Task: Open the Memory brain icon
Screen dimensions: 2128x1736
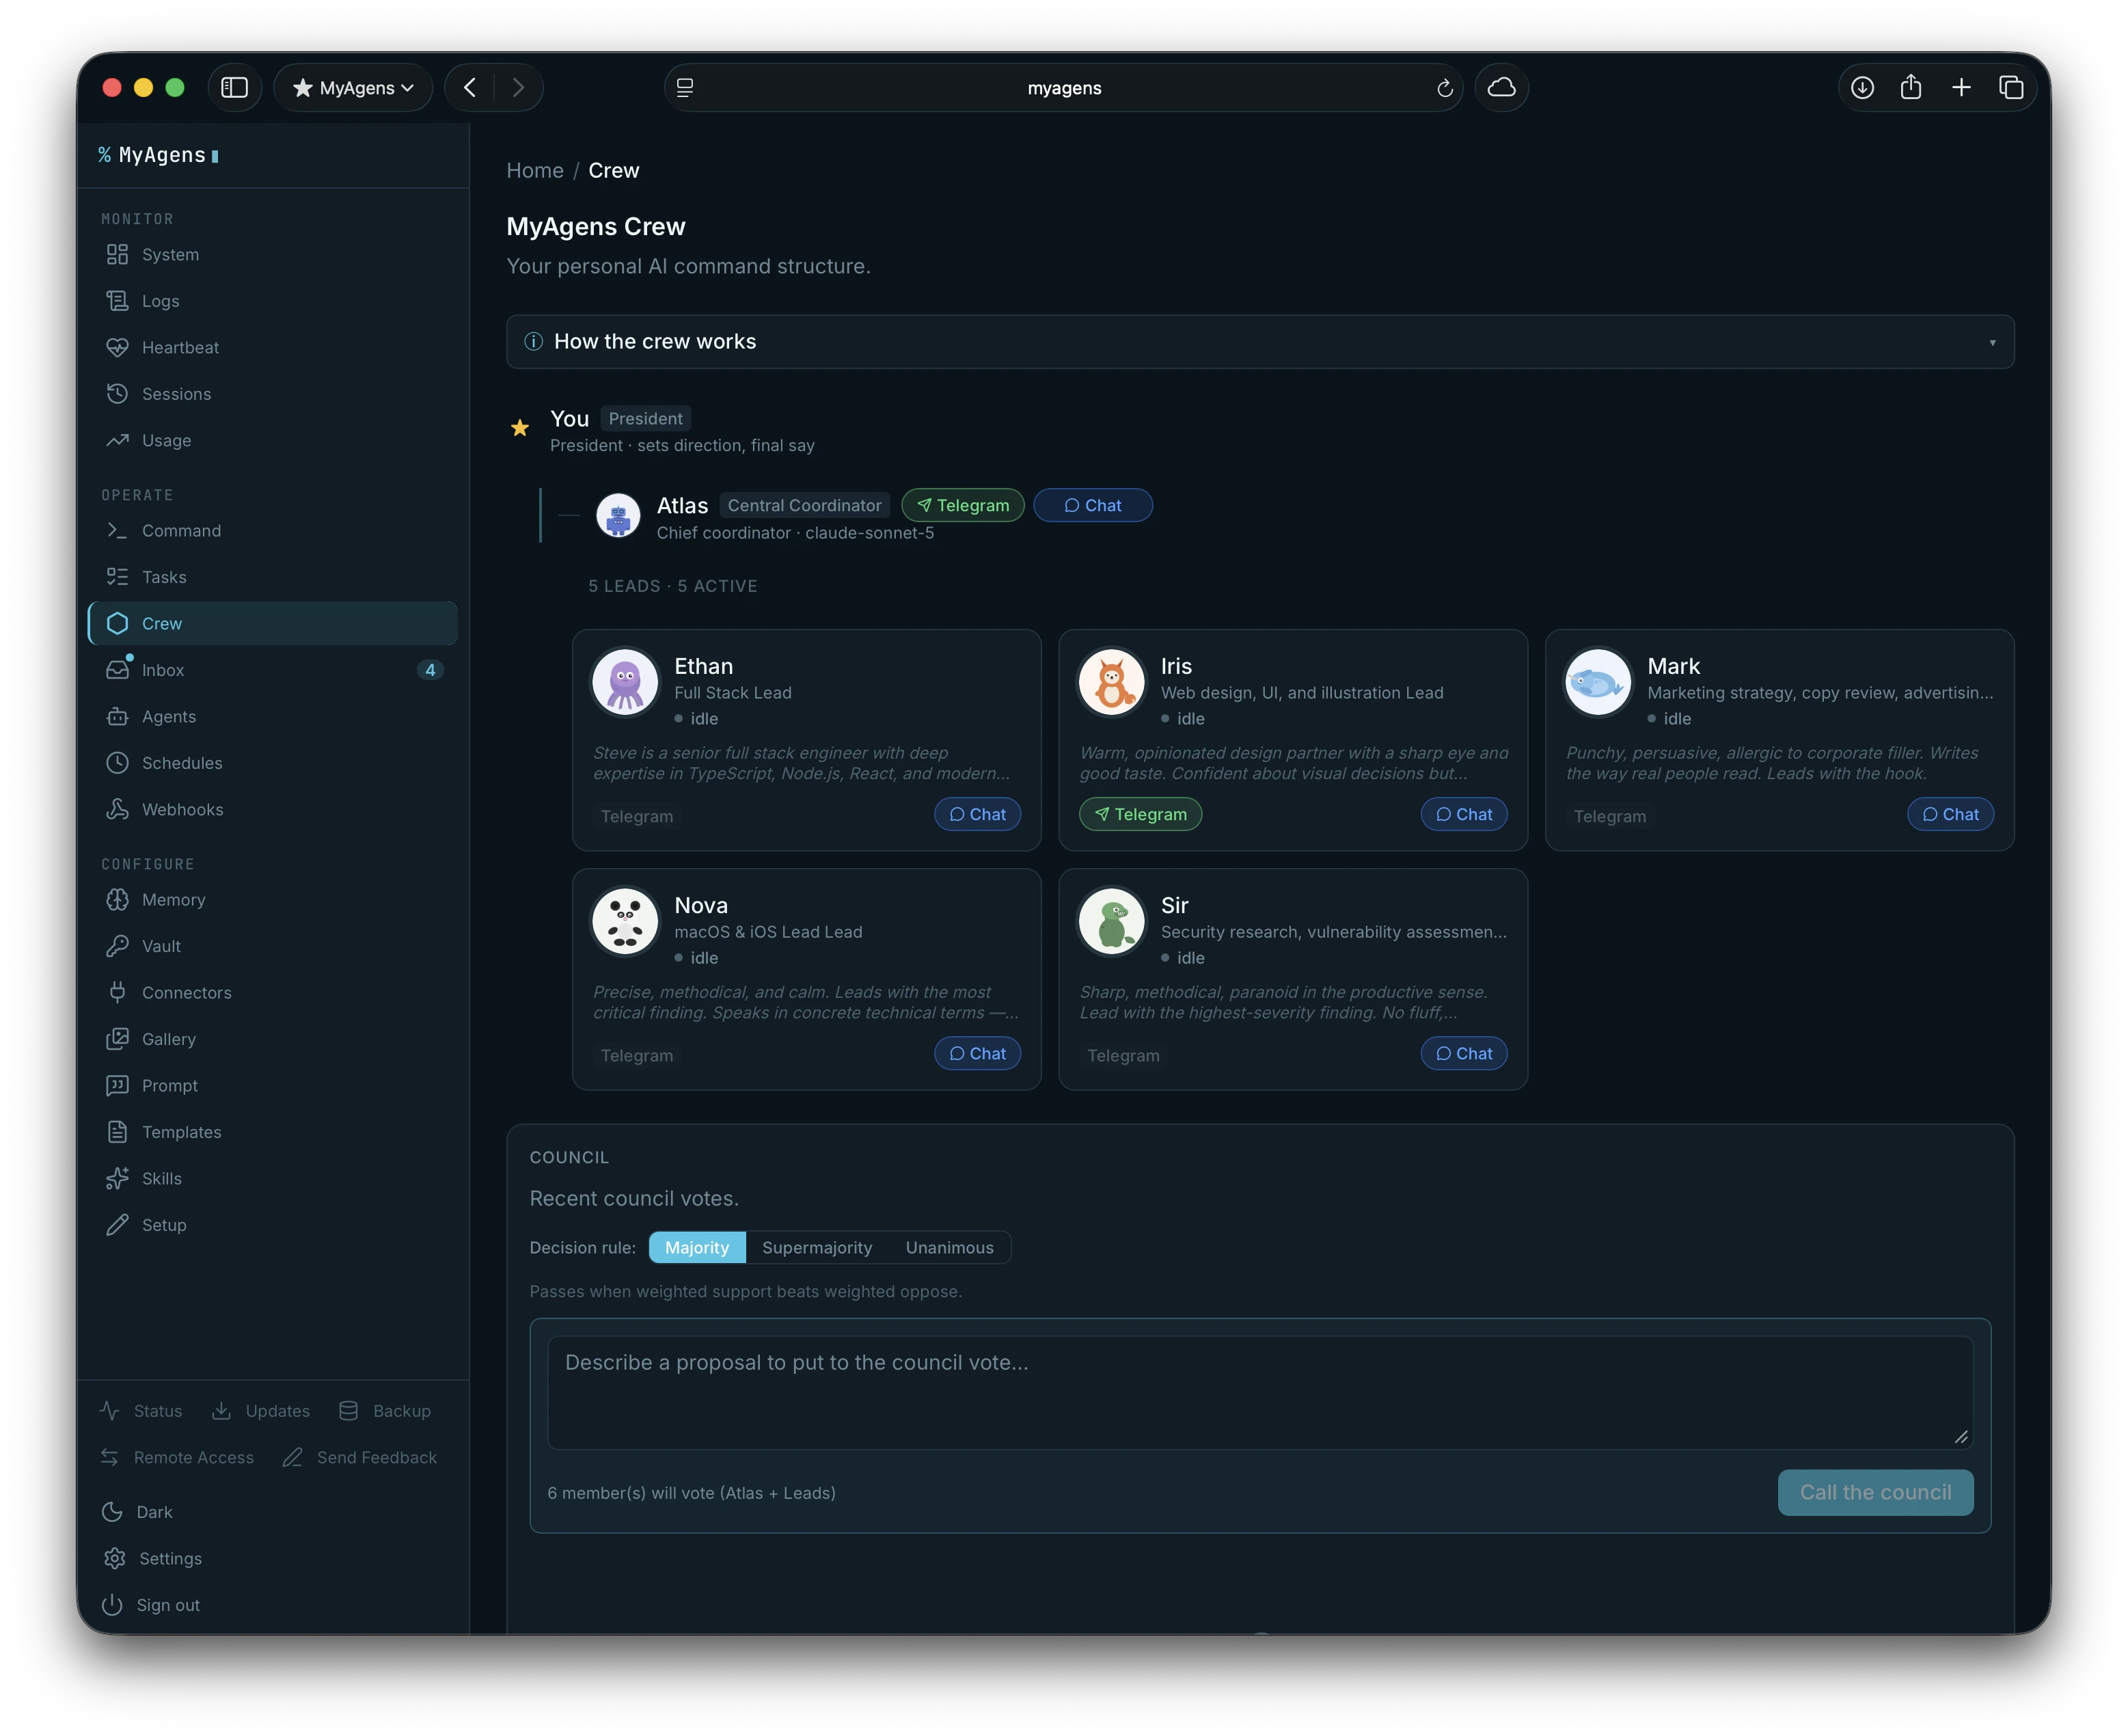Action: 117,900
